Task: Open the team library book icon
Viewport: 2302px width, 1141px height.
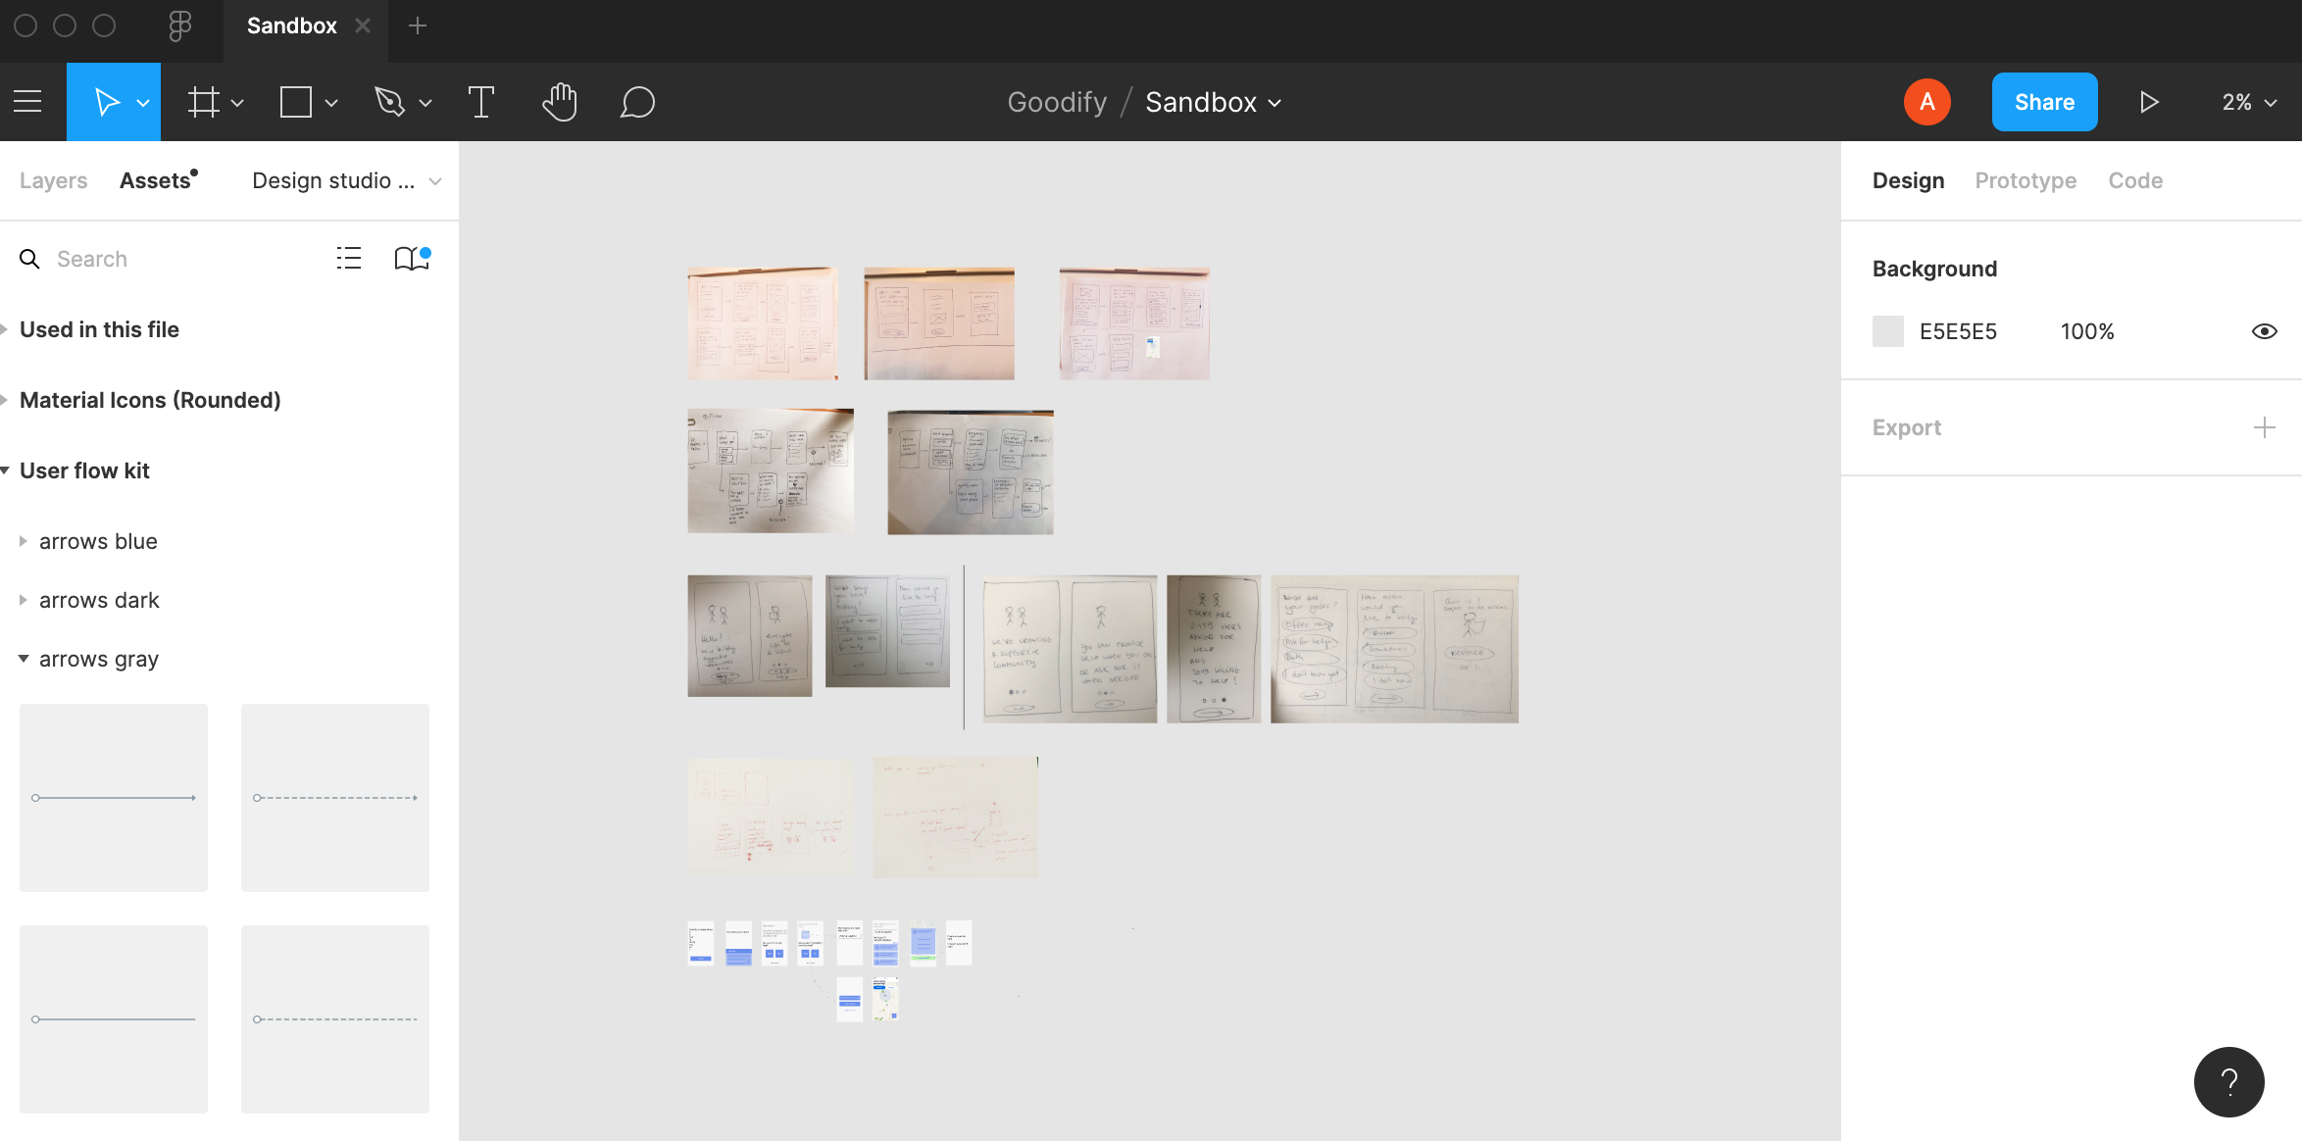Action: point(411,259)
